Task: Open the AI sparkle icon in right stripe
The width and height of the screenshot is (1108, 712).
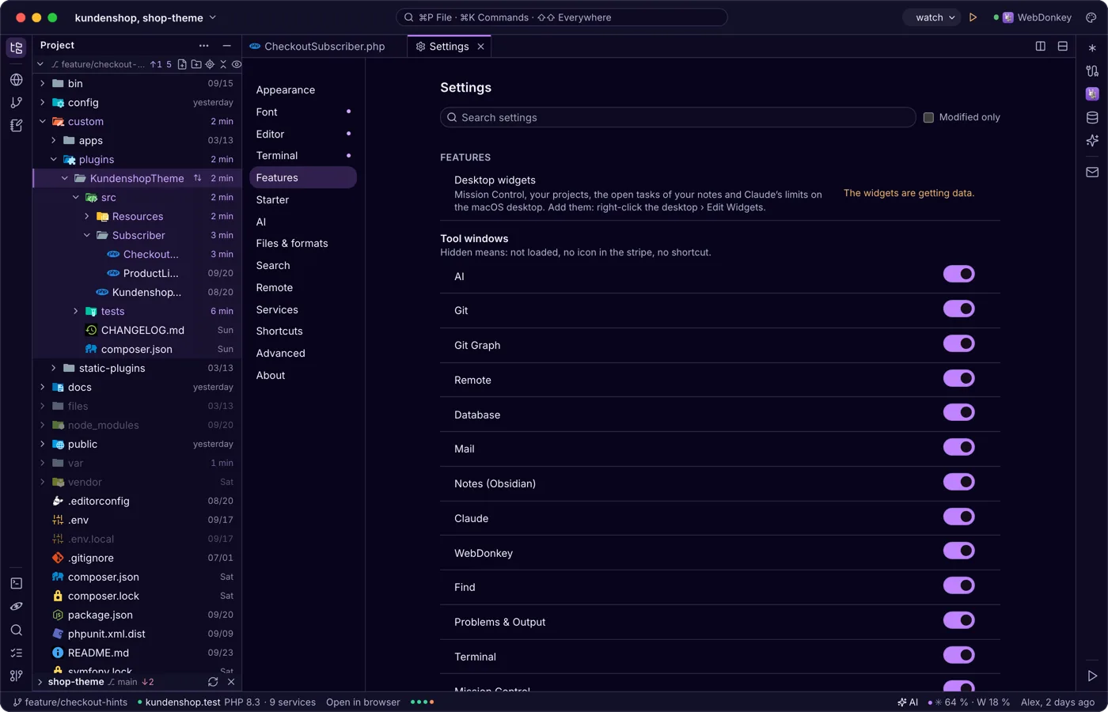Action: [x=1092, y=141]
